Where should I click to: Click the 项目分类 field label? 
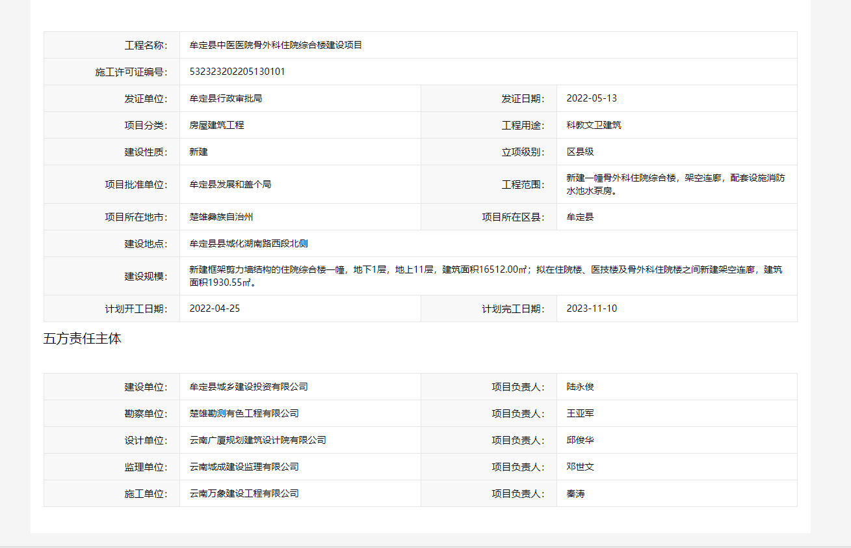coord(146,125)
